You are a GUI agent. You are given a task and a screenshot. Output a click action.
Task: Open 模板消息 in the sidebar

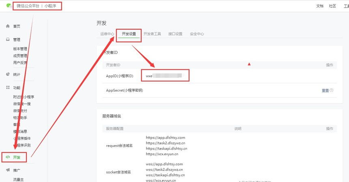20,131
